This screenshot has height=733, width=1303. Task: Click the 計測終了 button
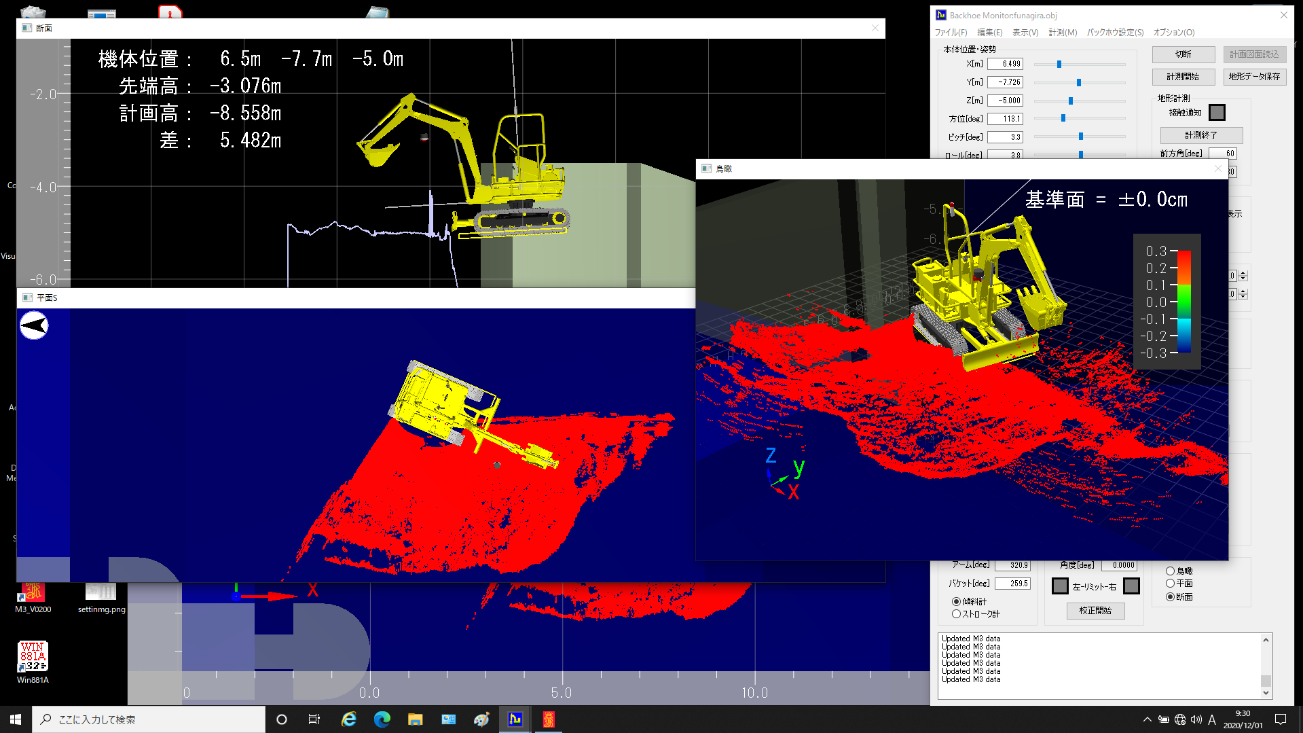[1201, 135]
